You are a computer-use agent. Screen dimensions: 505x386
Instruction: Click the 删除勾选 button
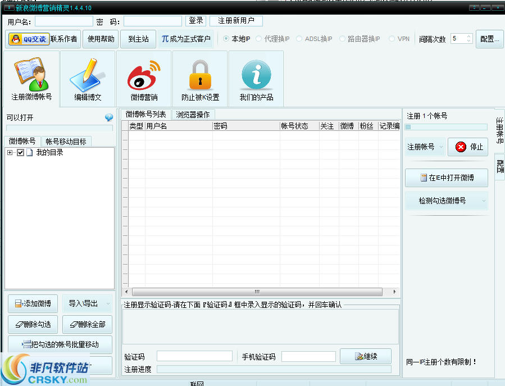[33, 324]
